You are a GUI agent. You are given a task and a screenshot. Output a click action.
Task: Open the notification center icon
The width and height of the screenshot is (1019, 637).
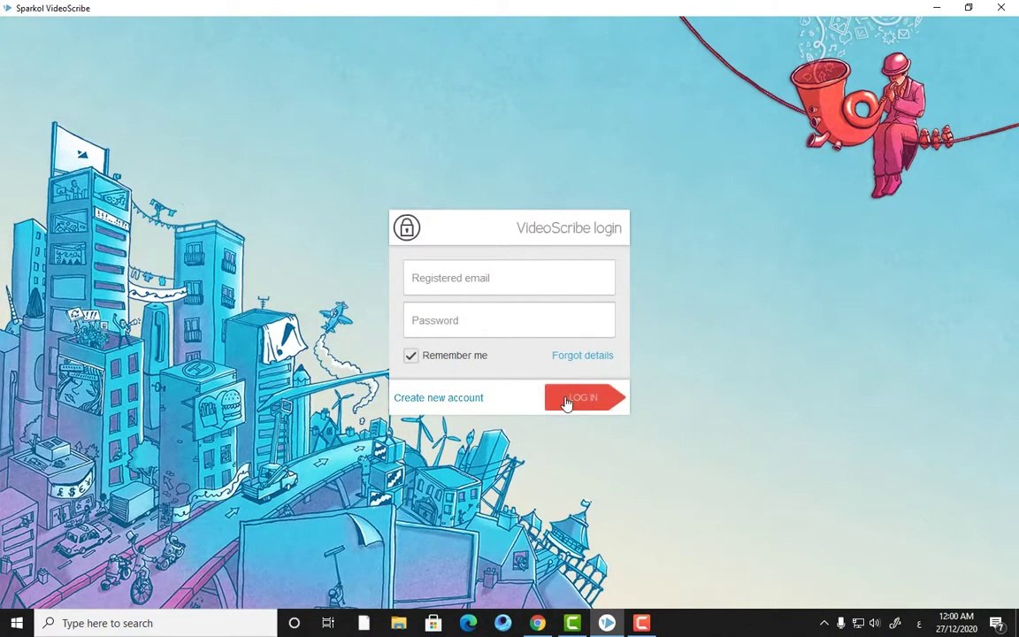click(998, 623)
